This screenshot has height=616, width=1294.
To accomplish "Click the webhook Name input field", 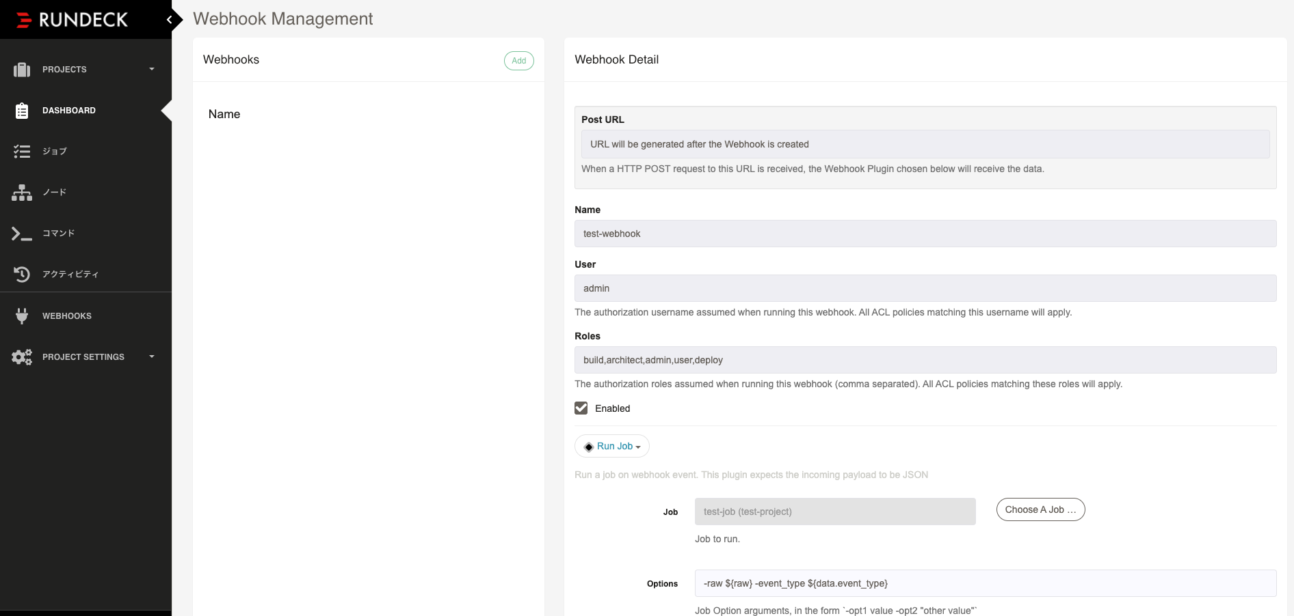I will 925,234.
